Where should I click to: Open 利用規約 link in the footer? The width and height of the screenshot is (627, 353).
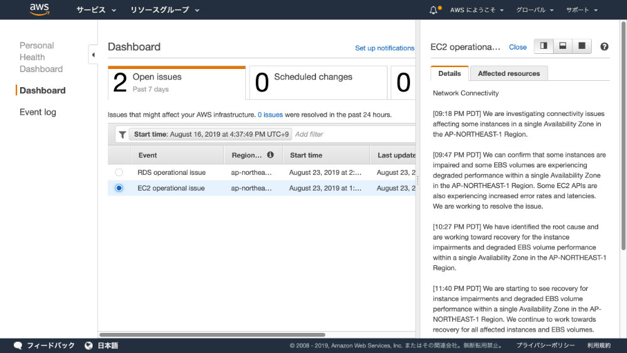coord(599,345)
